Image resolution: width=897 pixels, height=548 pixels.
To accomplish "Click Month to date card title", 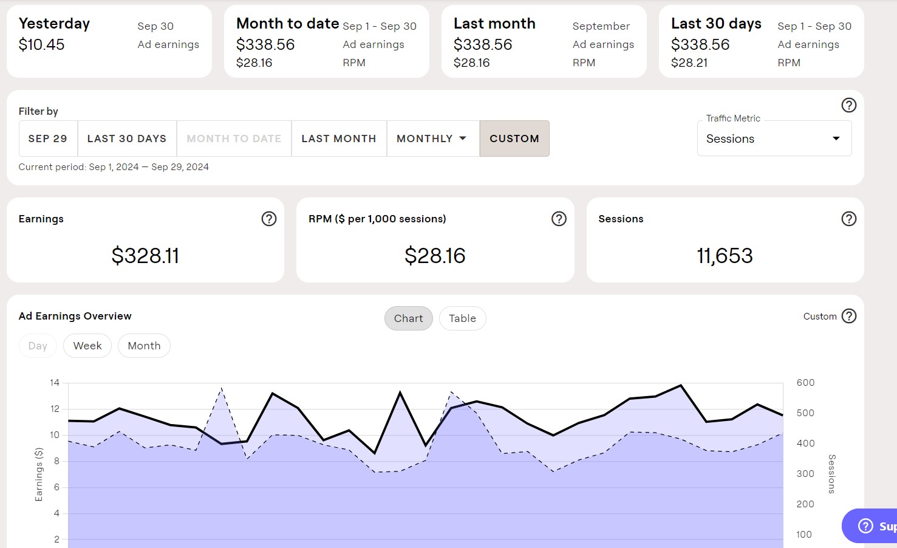I will [287, 24].
